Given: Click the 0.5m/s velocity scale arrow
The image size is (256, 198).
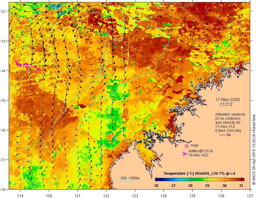Looking at the screenshot, I should point(225,135).
